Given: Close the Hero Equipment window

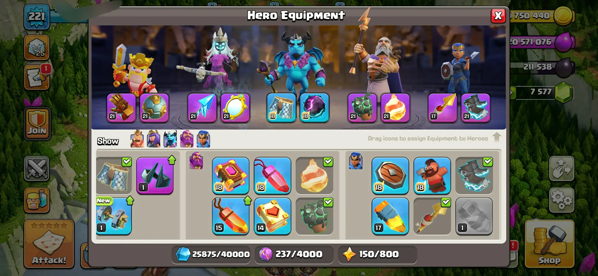Looking at the screenshot, I should pos(498,16).
